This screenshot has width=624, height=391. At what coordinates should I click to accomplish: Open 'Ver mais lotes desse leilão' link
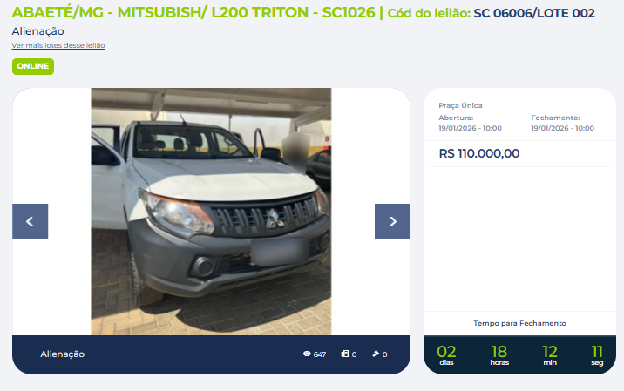pos(58,45)
